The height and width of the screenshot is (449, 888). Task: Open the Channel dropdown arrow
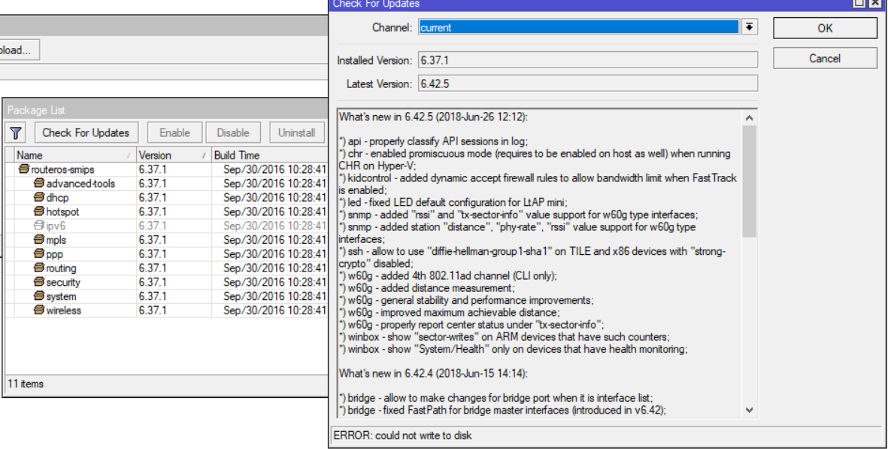click(749, 27)
